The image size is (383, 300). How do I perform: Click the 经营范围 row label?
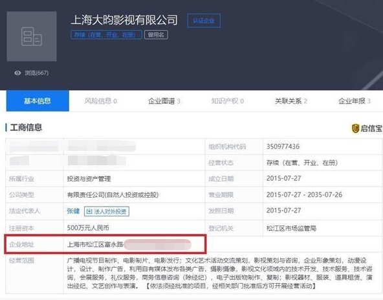pyautogui.click(x=21, y=260)
